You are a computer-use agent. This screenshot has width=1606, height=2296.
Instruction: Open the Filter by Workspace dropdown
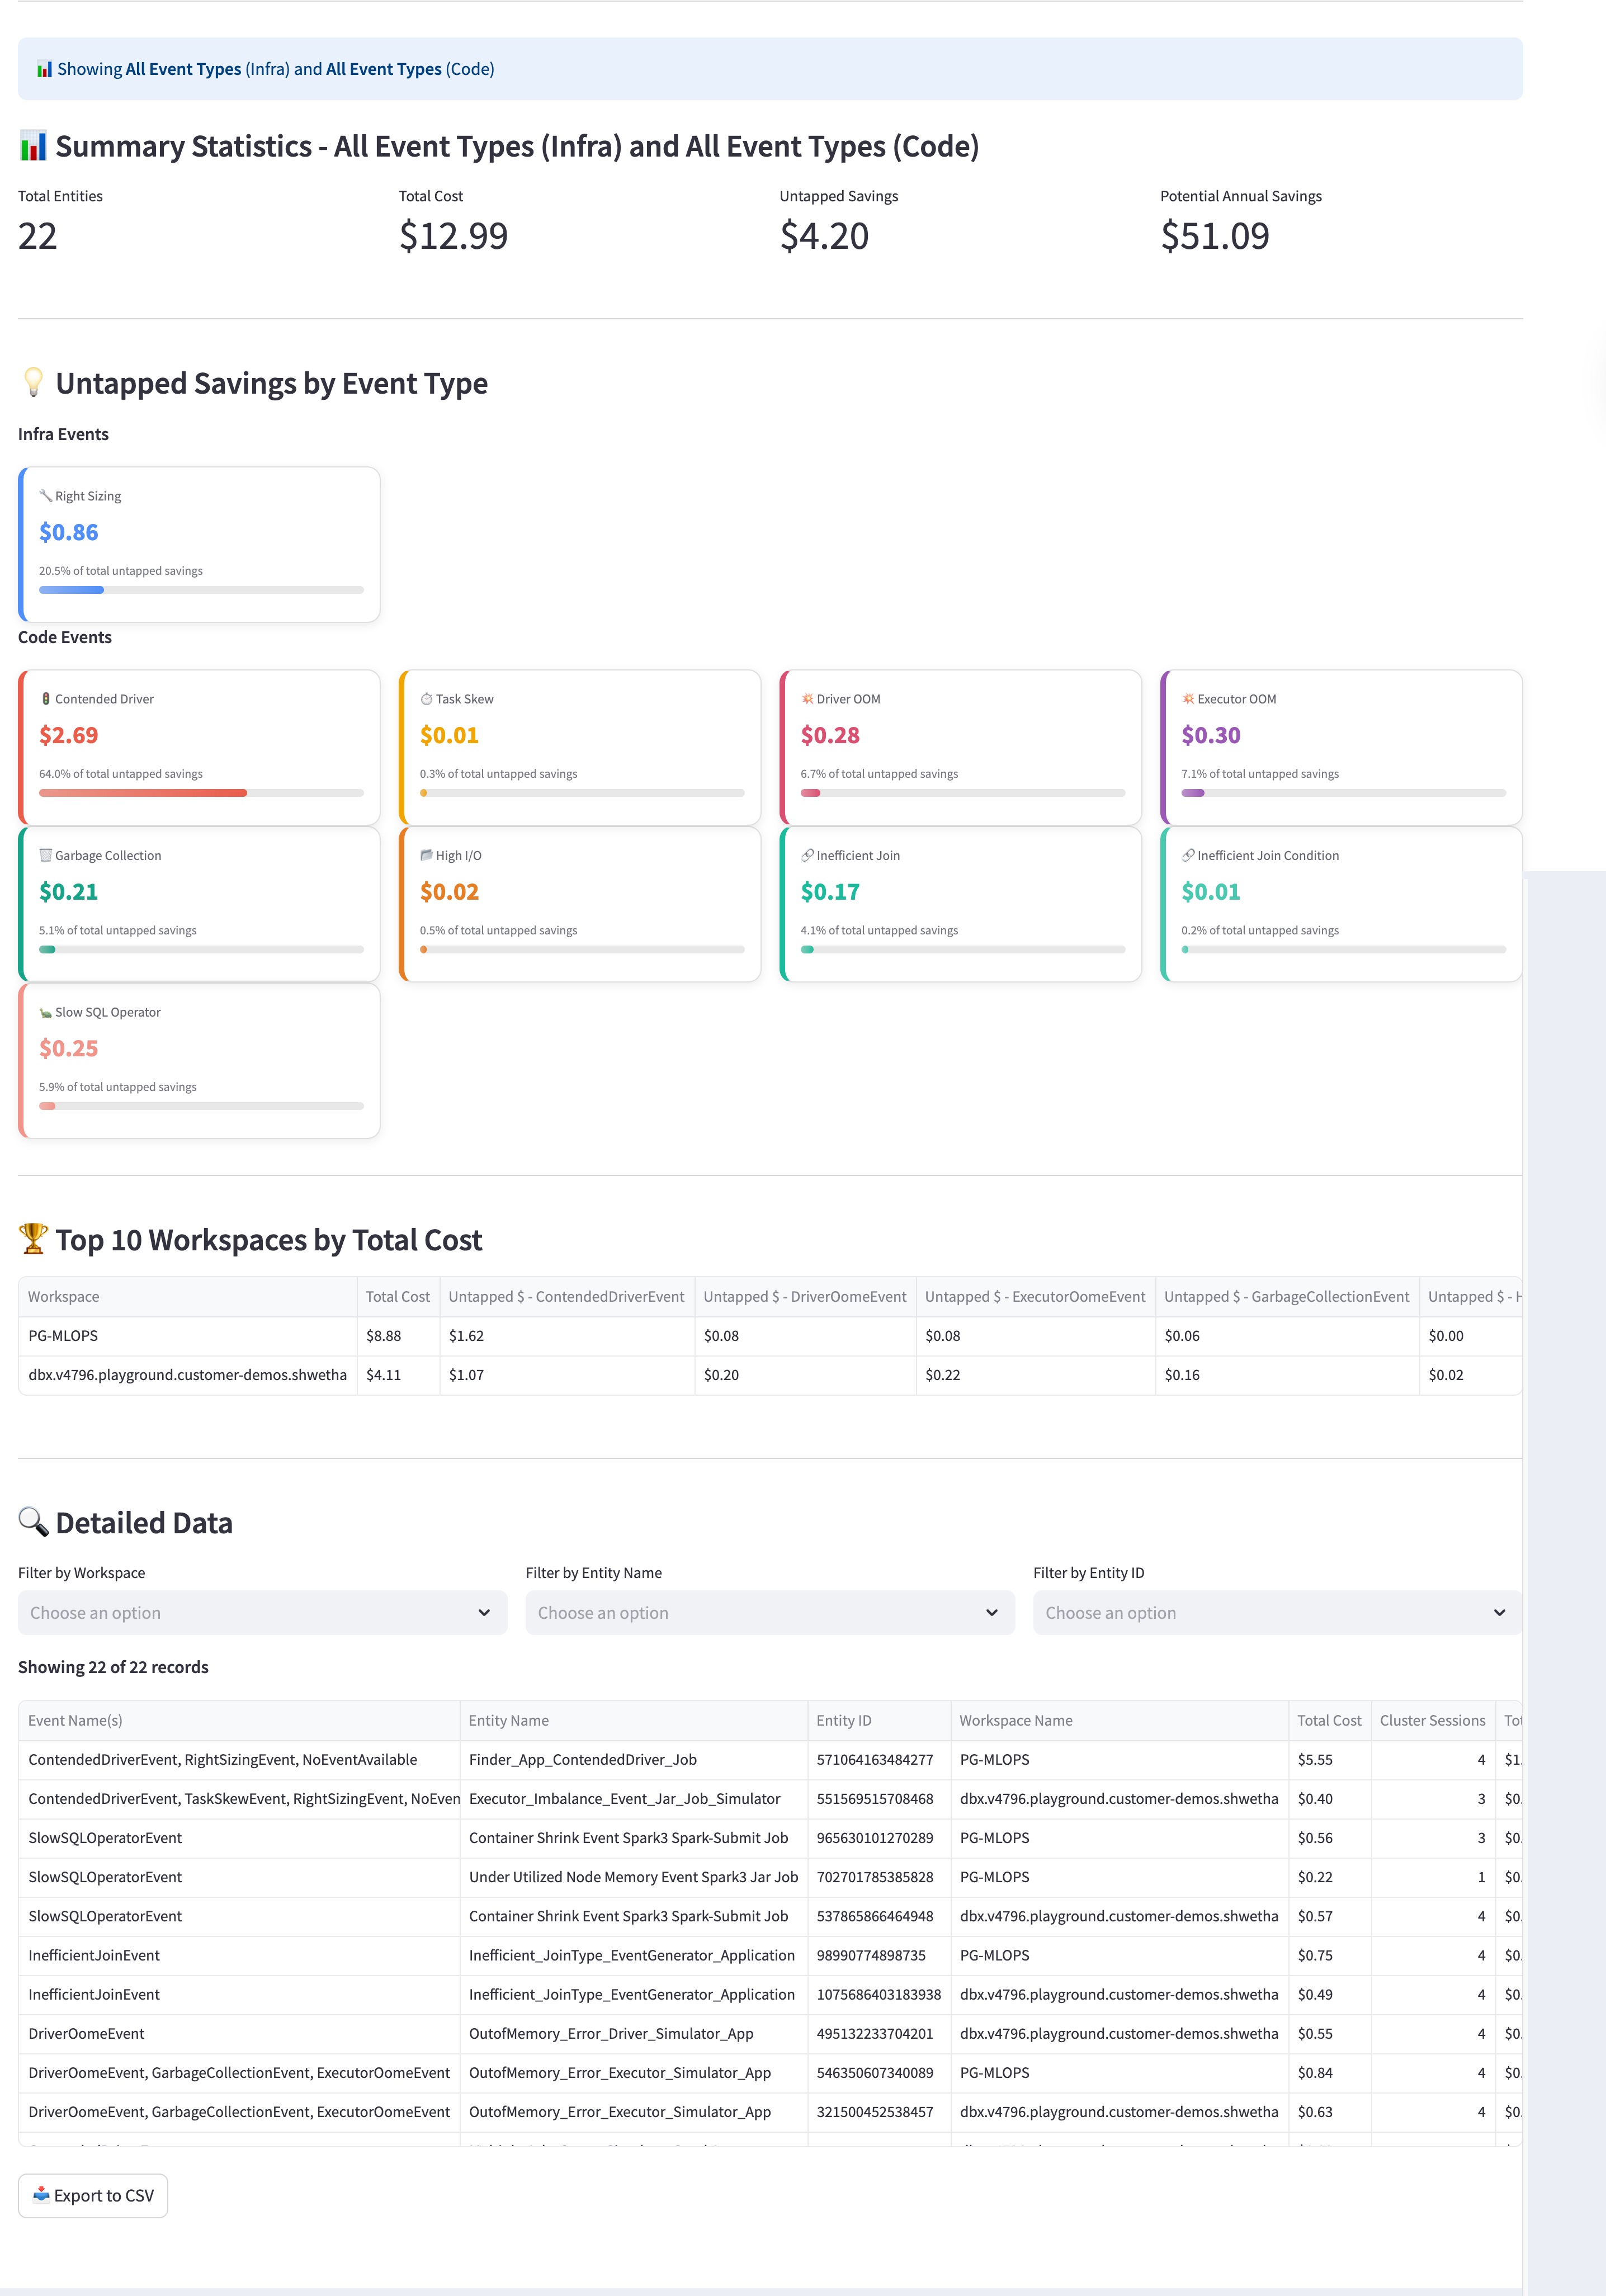262,1612
